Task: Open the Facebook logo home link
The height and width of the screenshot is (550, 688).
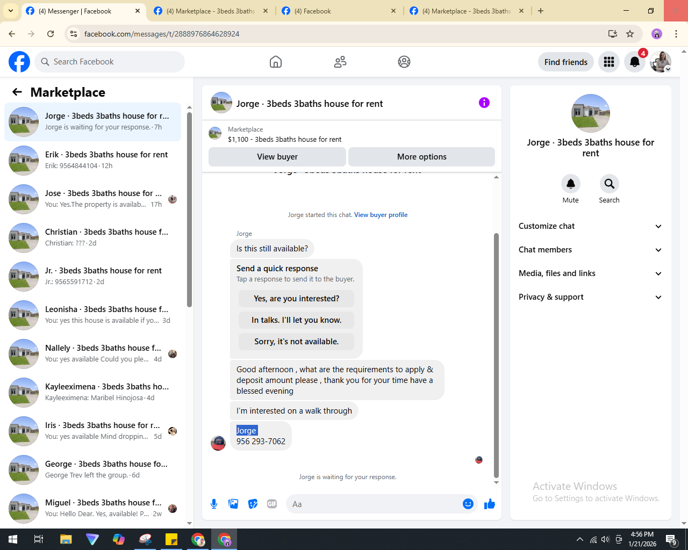Action: [19, 62]
